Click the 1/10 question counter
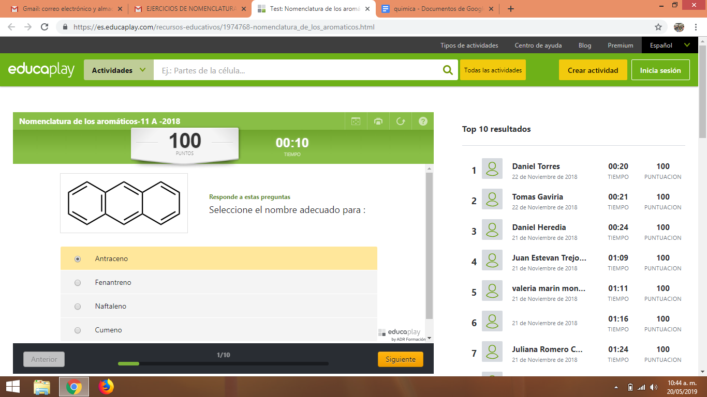Image resolution: width=707 pixels, height=397 pixels. (x=223, y=355)
